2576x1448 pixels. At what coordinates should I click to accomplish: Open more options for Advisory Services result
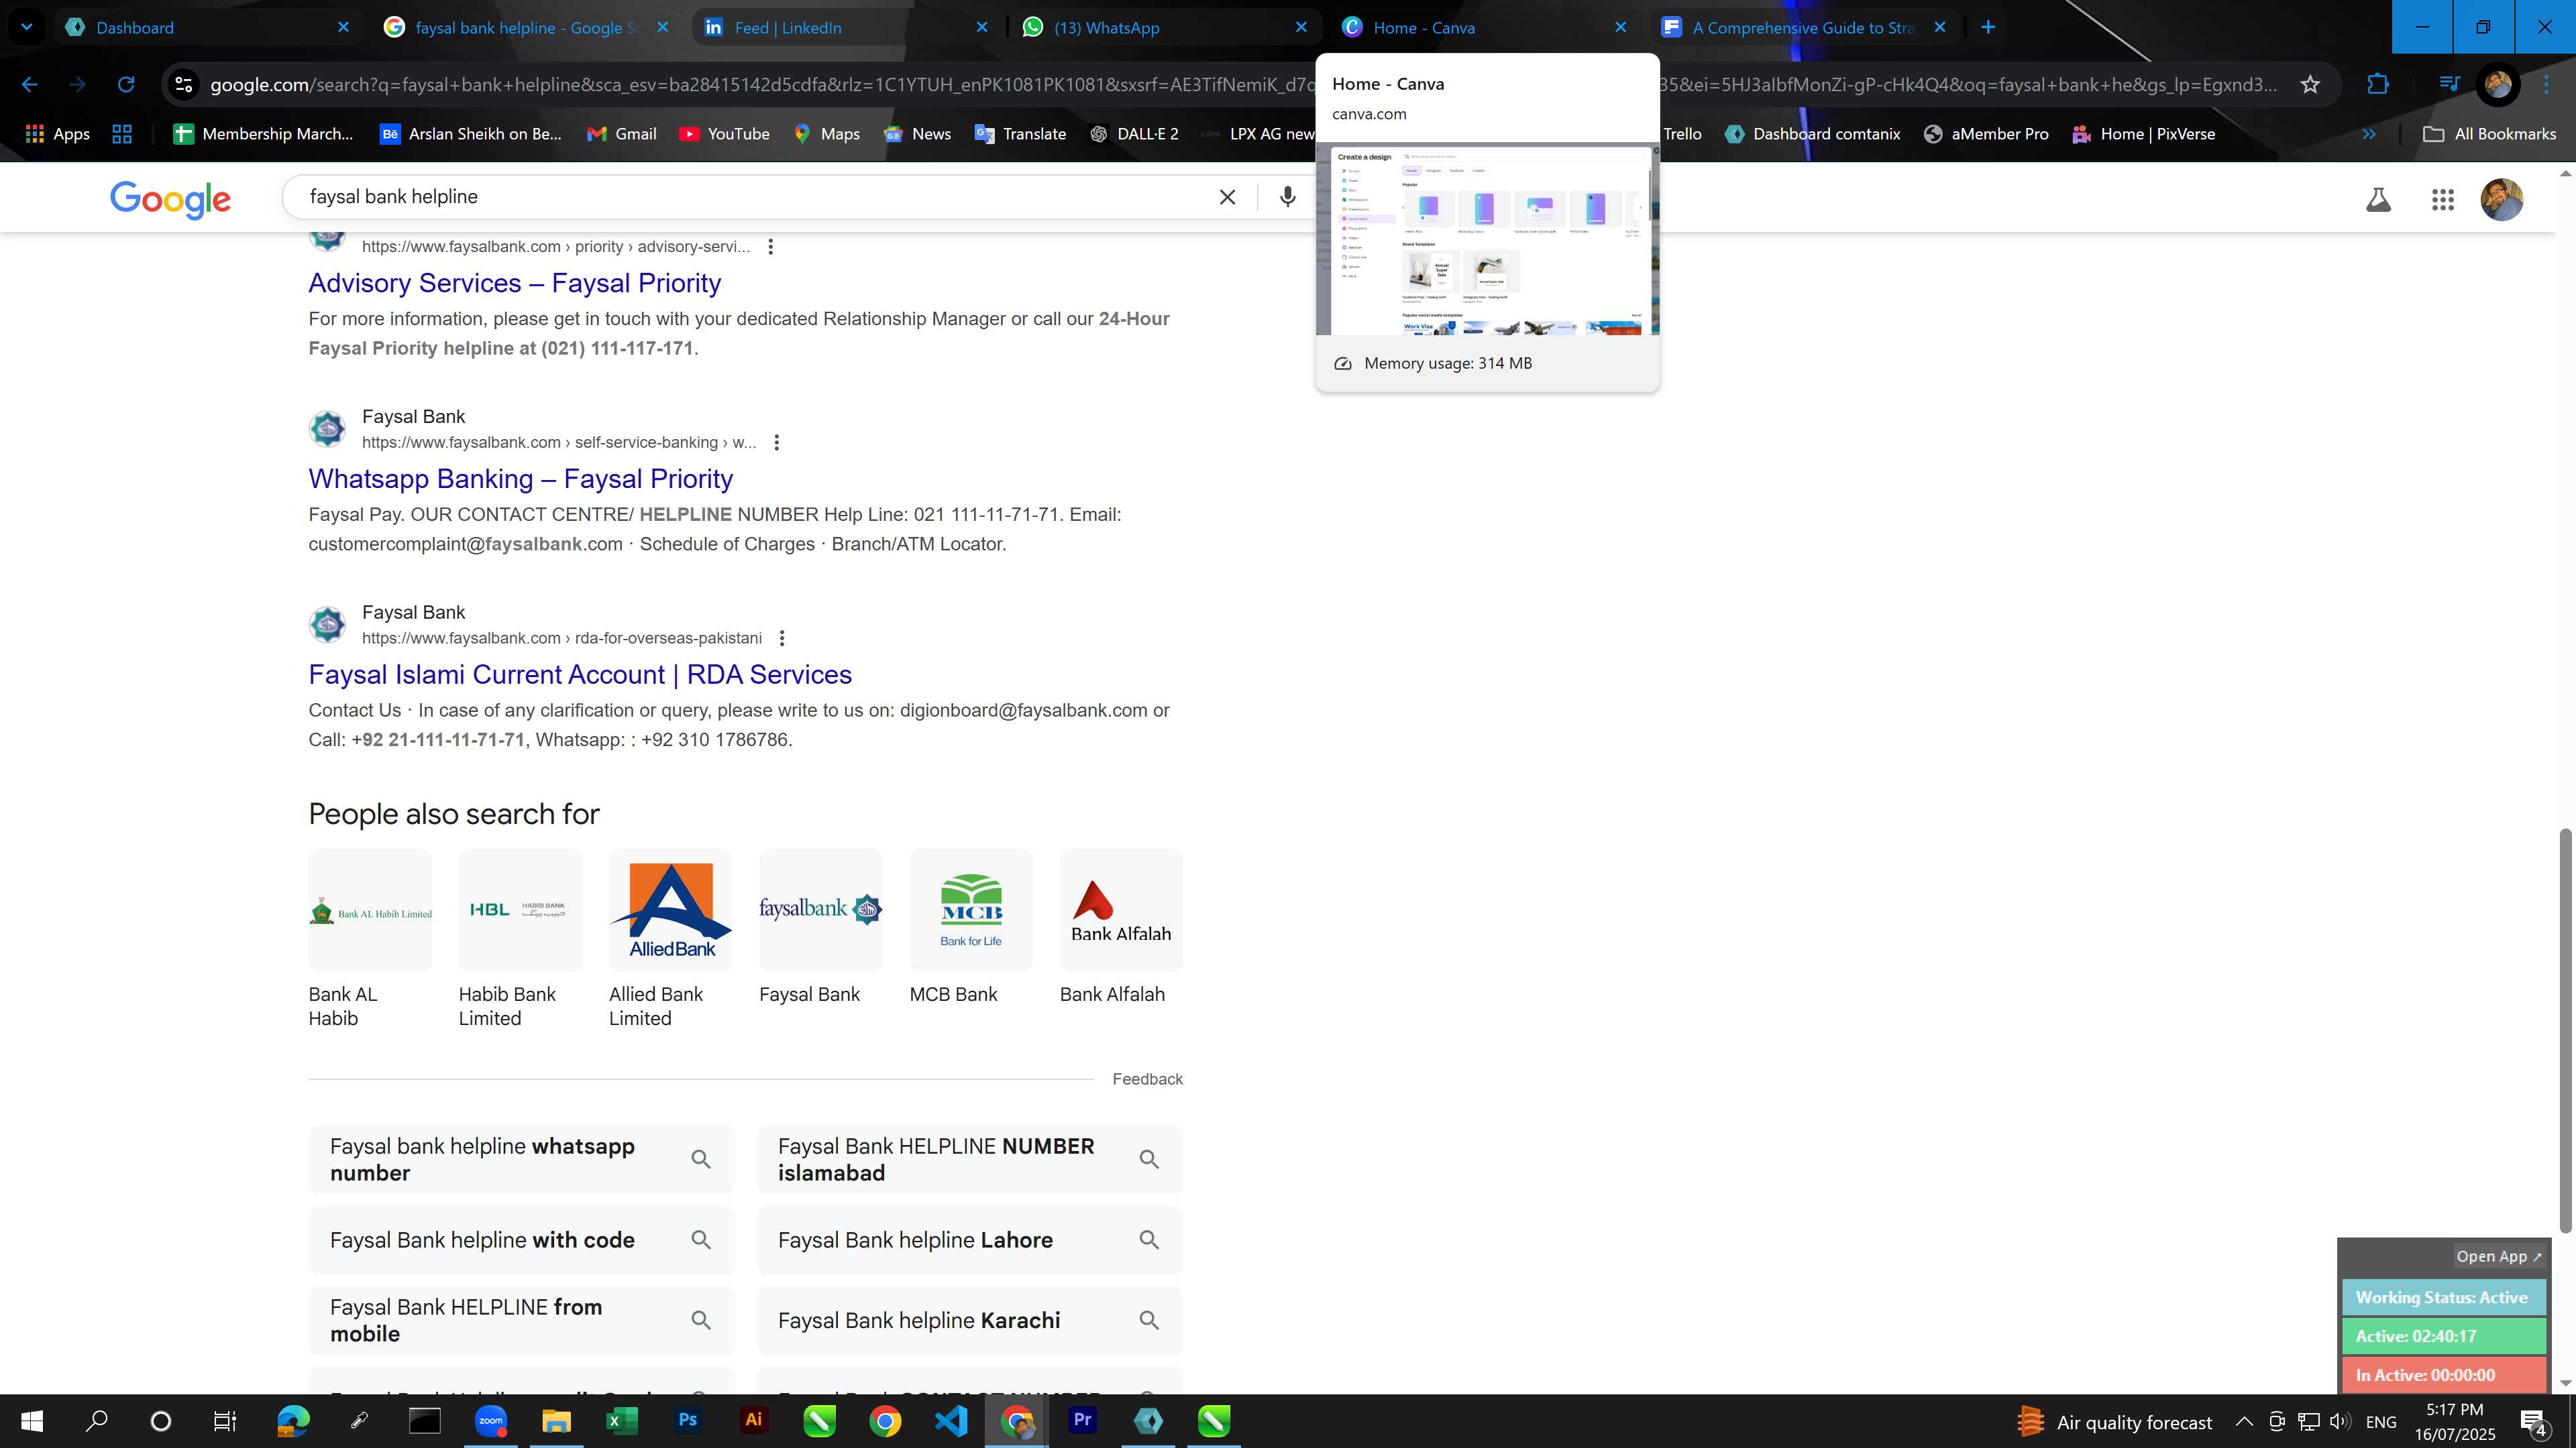click(x=770, y=247)
